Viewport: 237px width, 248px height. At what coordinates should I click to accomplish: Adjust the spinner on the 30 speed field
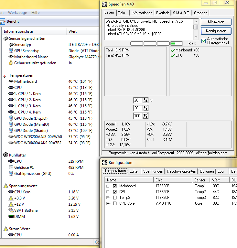pyautogui.click(x=145, y=108)
